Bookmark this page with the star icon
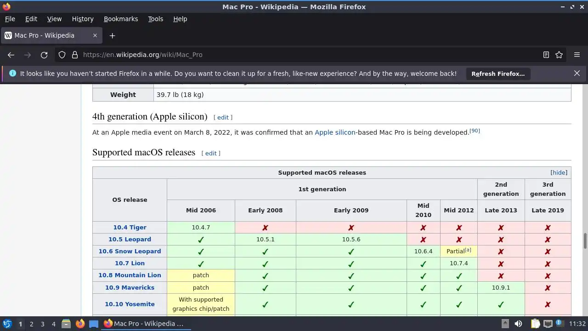This screenshot has width=588, height=331. tap(559, 55)
